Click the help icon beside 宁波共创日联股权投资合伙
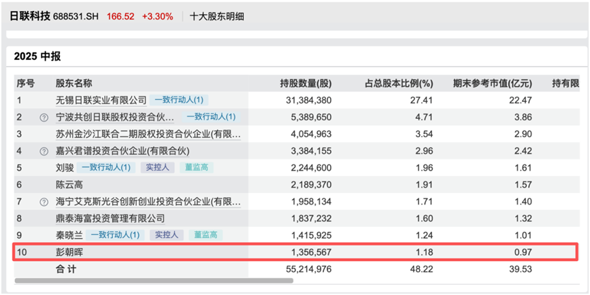Screen dimensions: 590x295 pyautogui.click(x=44, y=118)
